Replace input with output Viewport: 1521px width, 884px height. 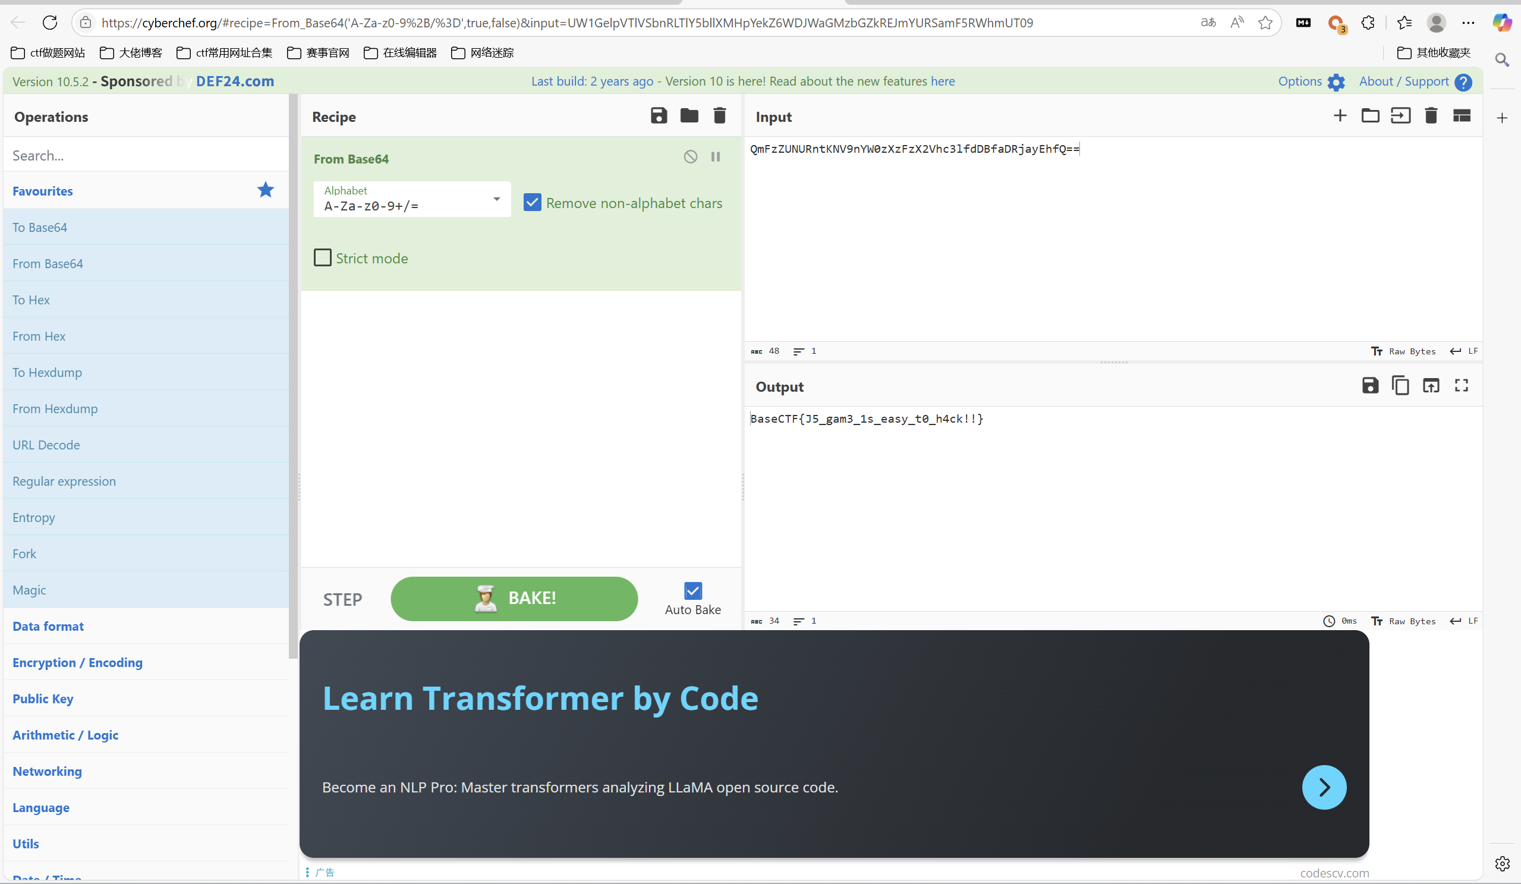(1431, 385)
